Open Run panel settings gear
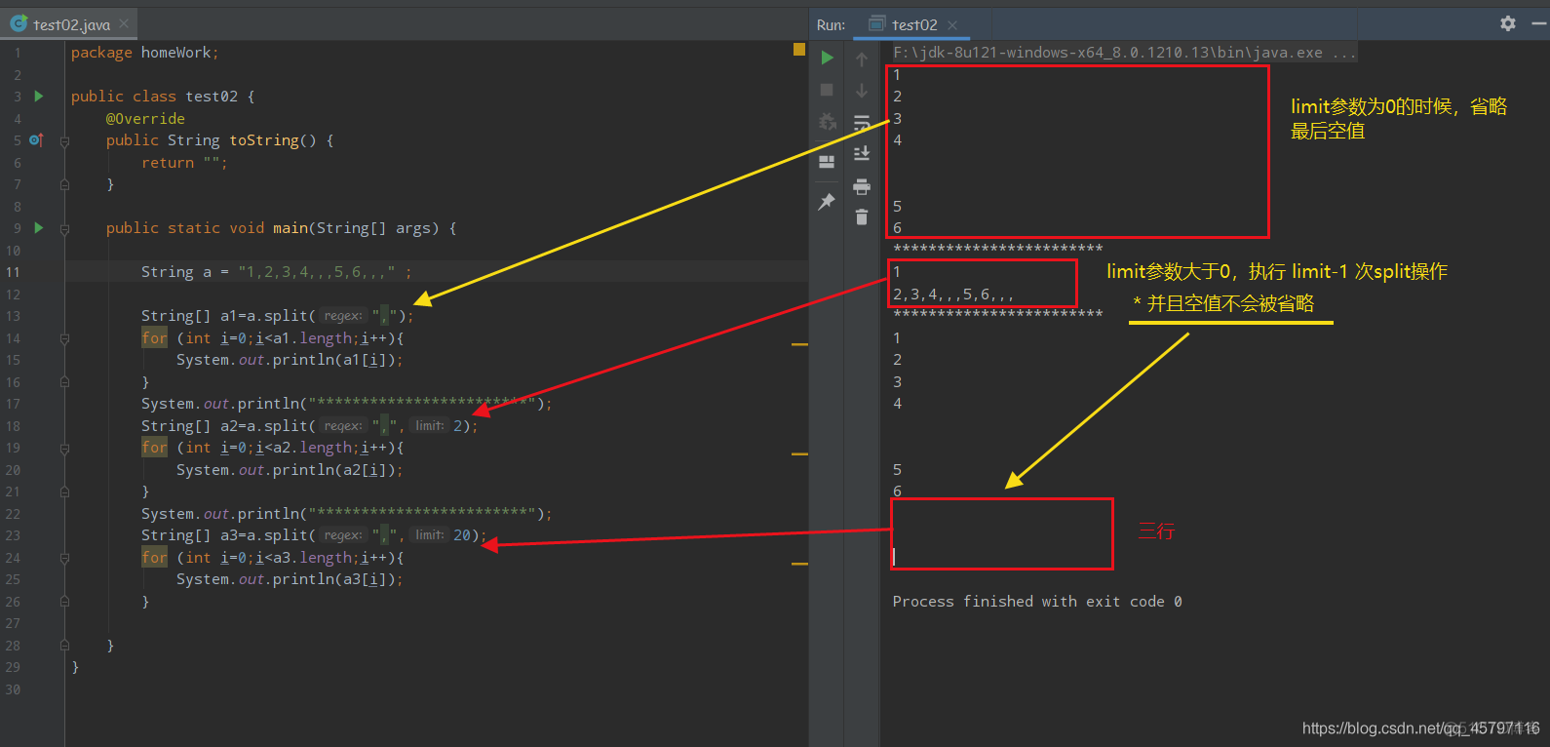Viewport: 1550px width, 747px height. tap(1508, 23)
